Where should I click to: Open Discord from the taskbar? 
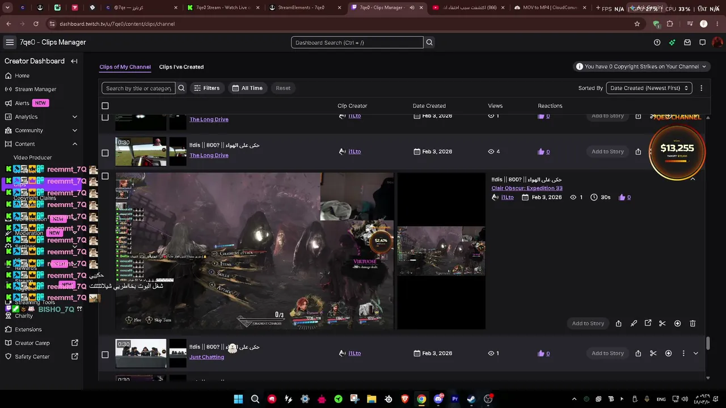438,399
